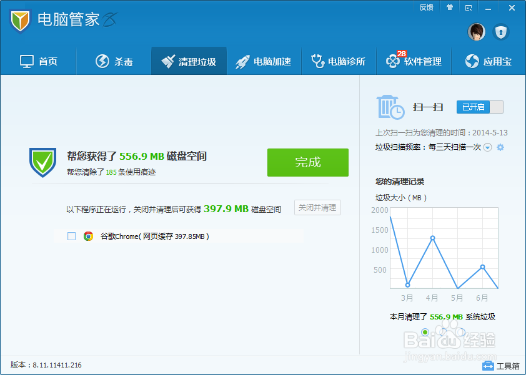Switch to the 杀毒 antivirus tab
This screenshot has width=526, height=375.
[x=114, y=61]
